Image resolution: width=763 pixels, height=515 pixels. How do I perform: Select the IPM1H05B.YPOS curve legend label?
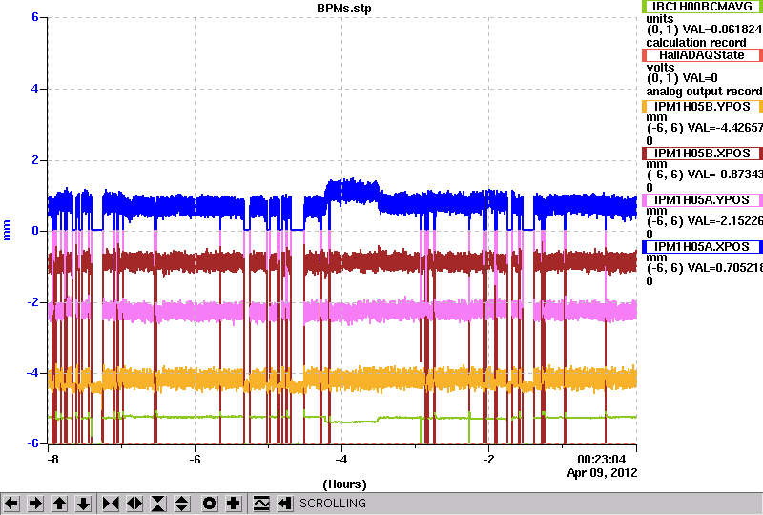coord(702,107)
